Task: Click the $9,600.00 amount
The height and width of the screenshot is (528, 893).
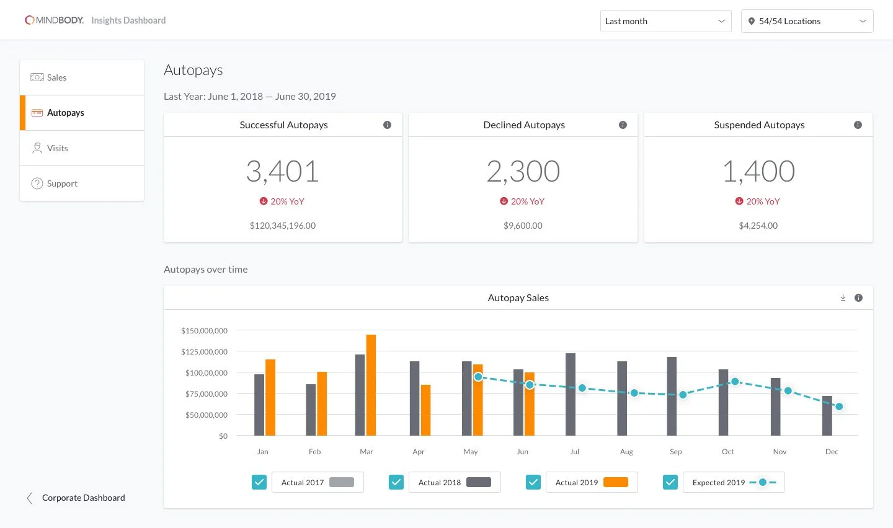Action: pos(523,226)
